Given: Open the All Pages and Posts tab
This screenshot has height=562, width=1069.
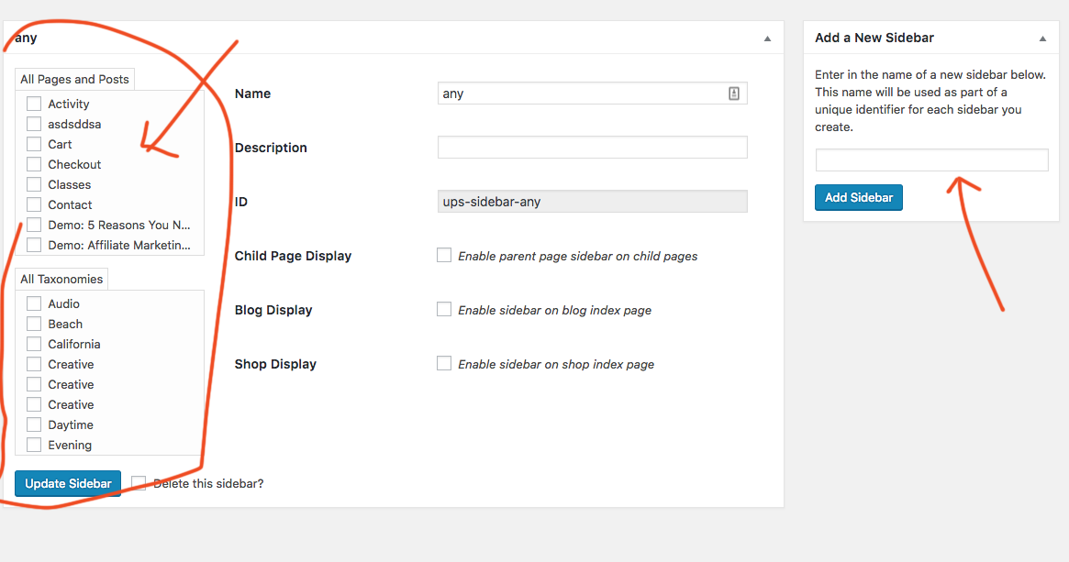Looking at the screenshot, I should pos(74,80).
